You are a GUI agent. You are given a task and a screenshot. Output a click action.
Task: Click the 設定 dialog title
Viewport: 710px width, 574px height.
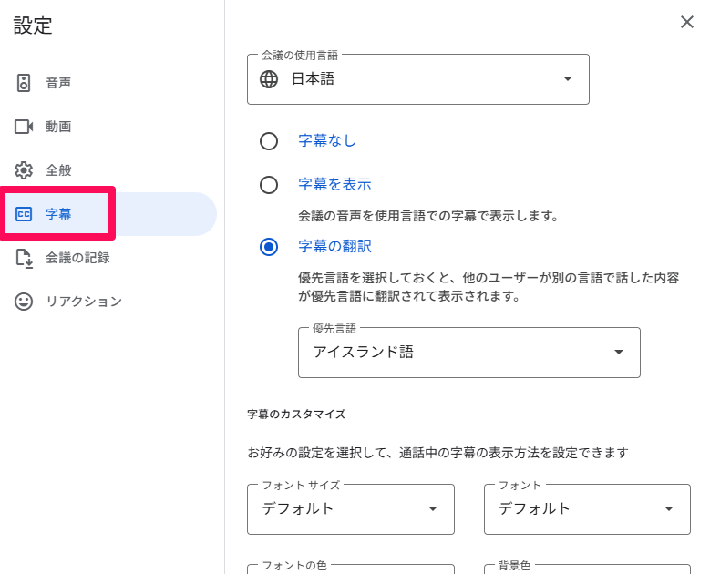point(33,26)
